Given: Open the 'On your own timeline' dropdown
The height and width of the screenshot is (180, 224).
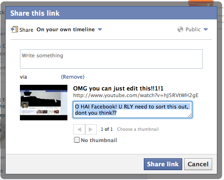Looking at the screenshot, I should (69, 29).
